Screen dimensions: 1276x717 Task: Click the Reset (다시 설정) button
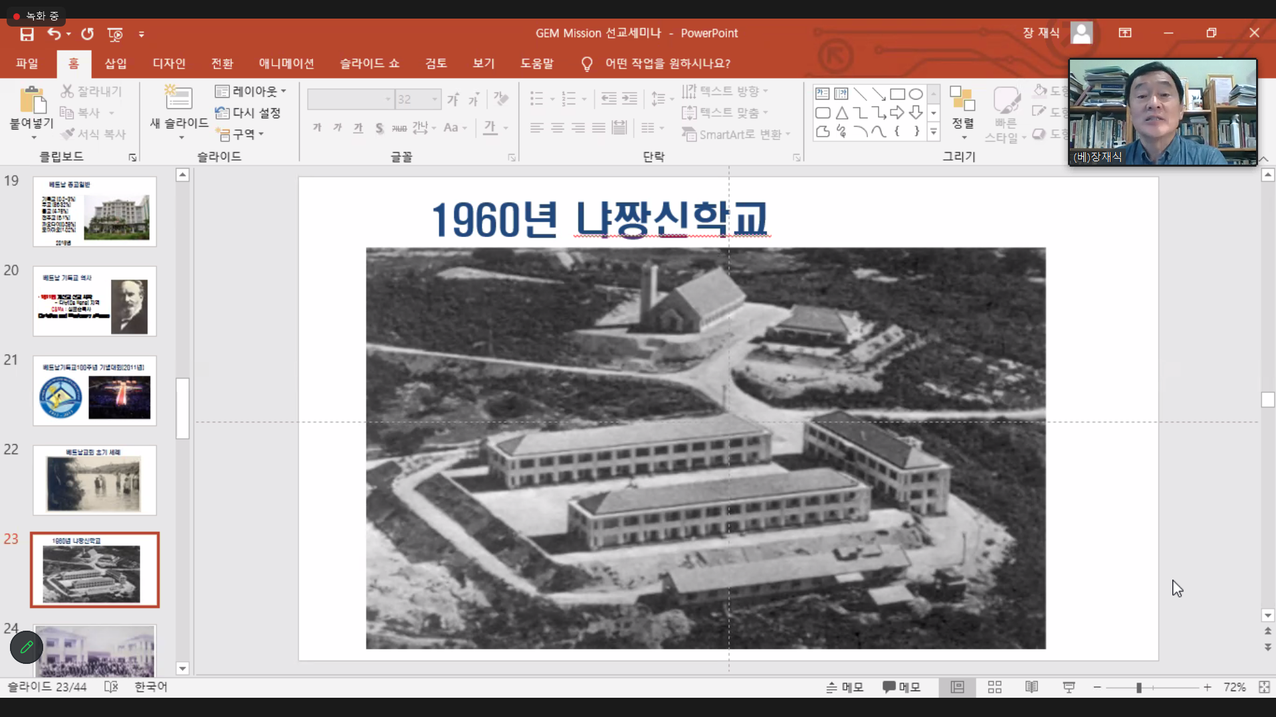249,113
